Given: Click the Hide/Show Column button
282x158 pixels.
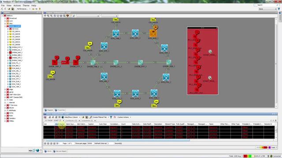Looking at the screenshot, I should pyautogui.click(x=71, y=117).
